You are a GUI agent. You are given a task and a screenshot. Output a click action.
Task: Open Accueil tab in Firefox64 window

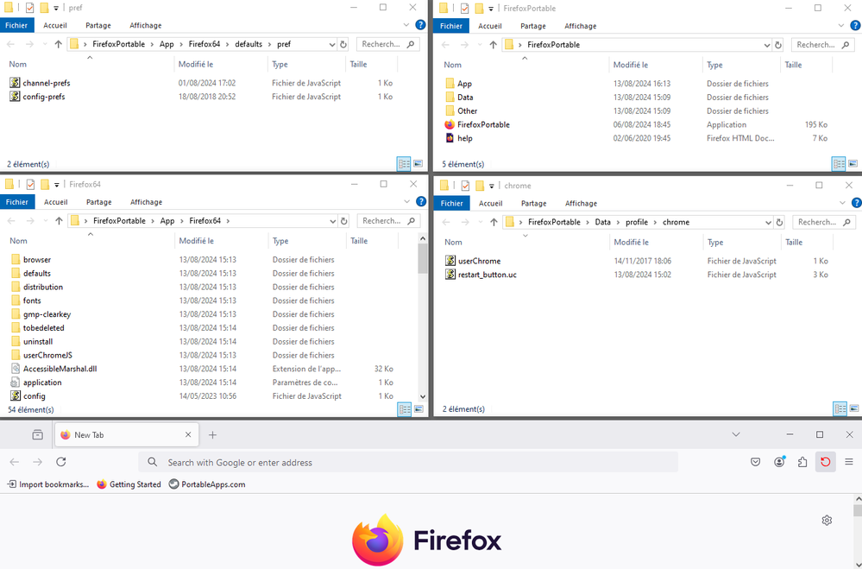point(55,202)
